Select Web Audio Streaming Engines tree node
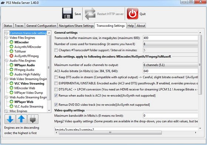This screenshot has height=145, width=207. tap(28, 97)
